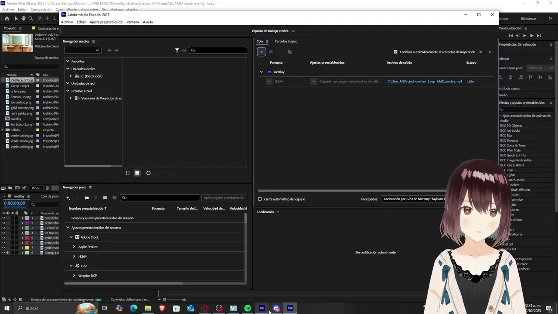Create new preset with the plus icon

point(68,198)
